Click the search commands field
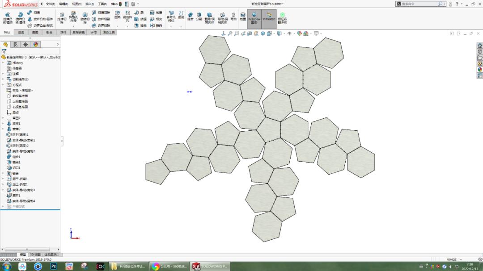Viewport: 483px width, 271px height. 420,4
